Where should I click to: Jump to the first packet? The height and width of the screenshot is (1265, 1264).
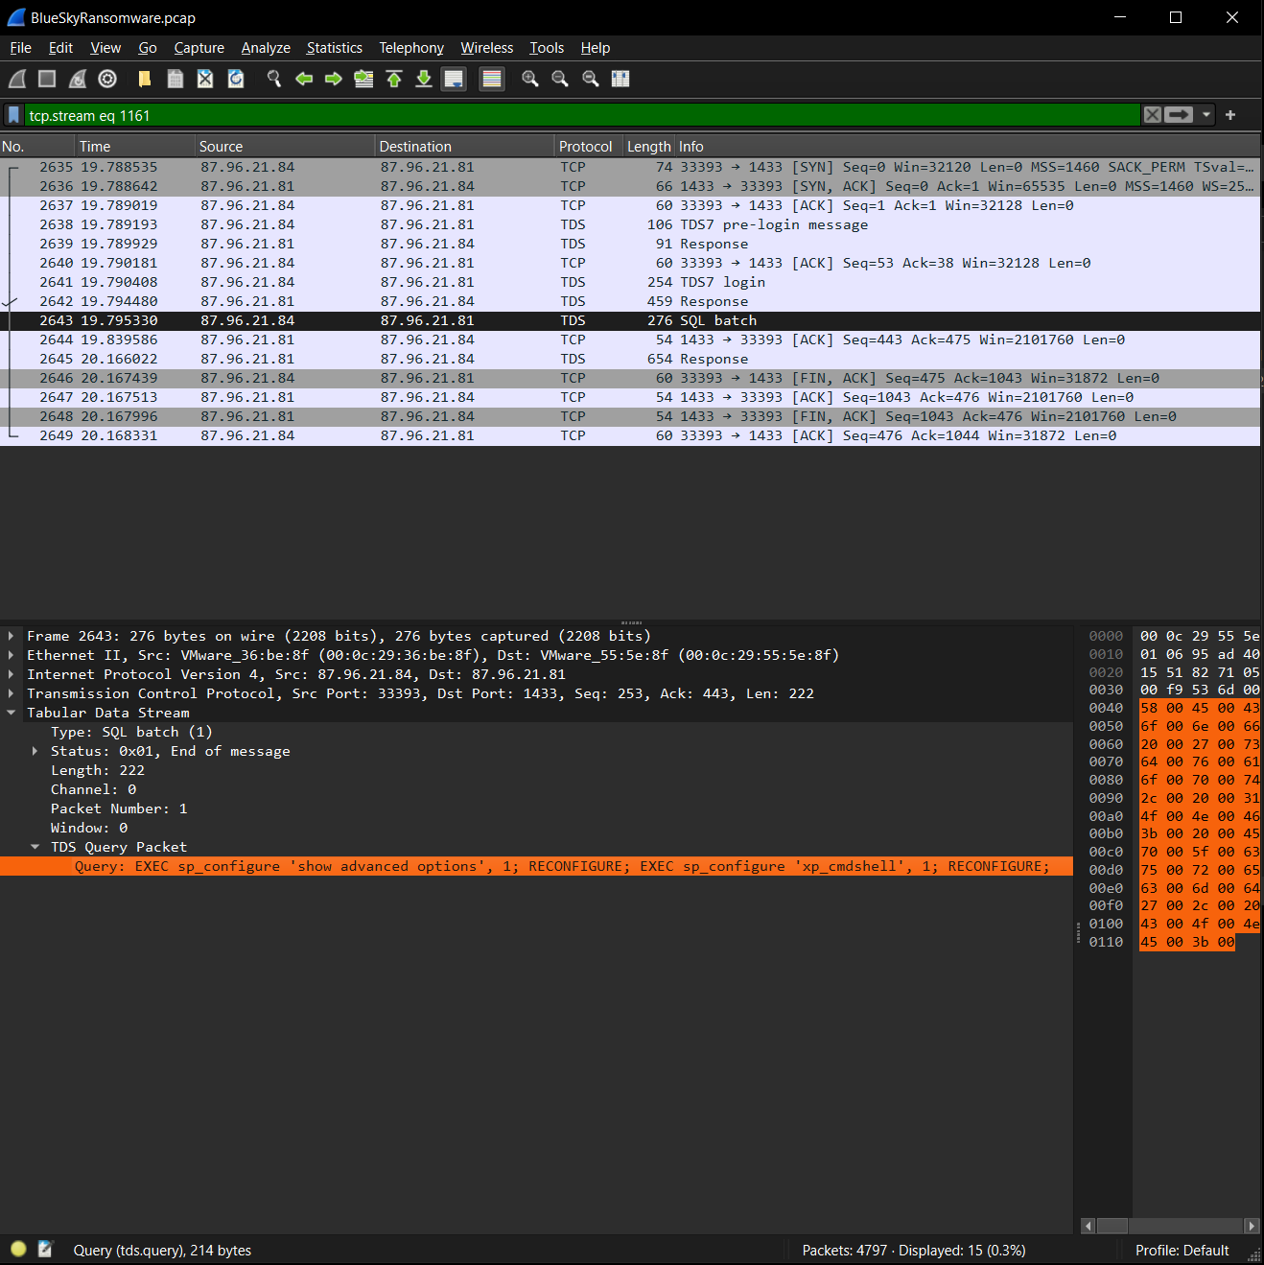tap(394, 79)
